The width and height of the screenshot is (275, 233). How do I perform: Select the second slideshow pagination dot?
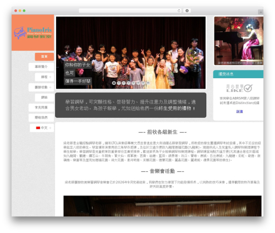119,83
